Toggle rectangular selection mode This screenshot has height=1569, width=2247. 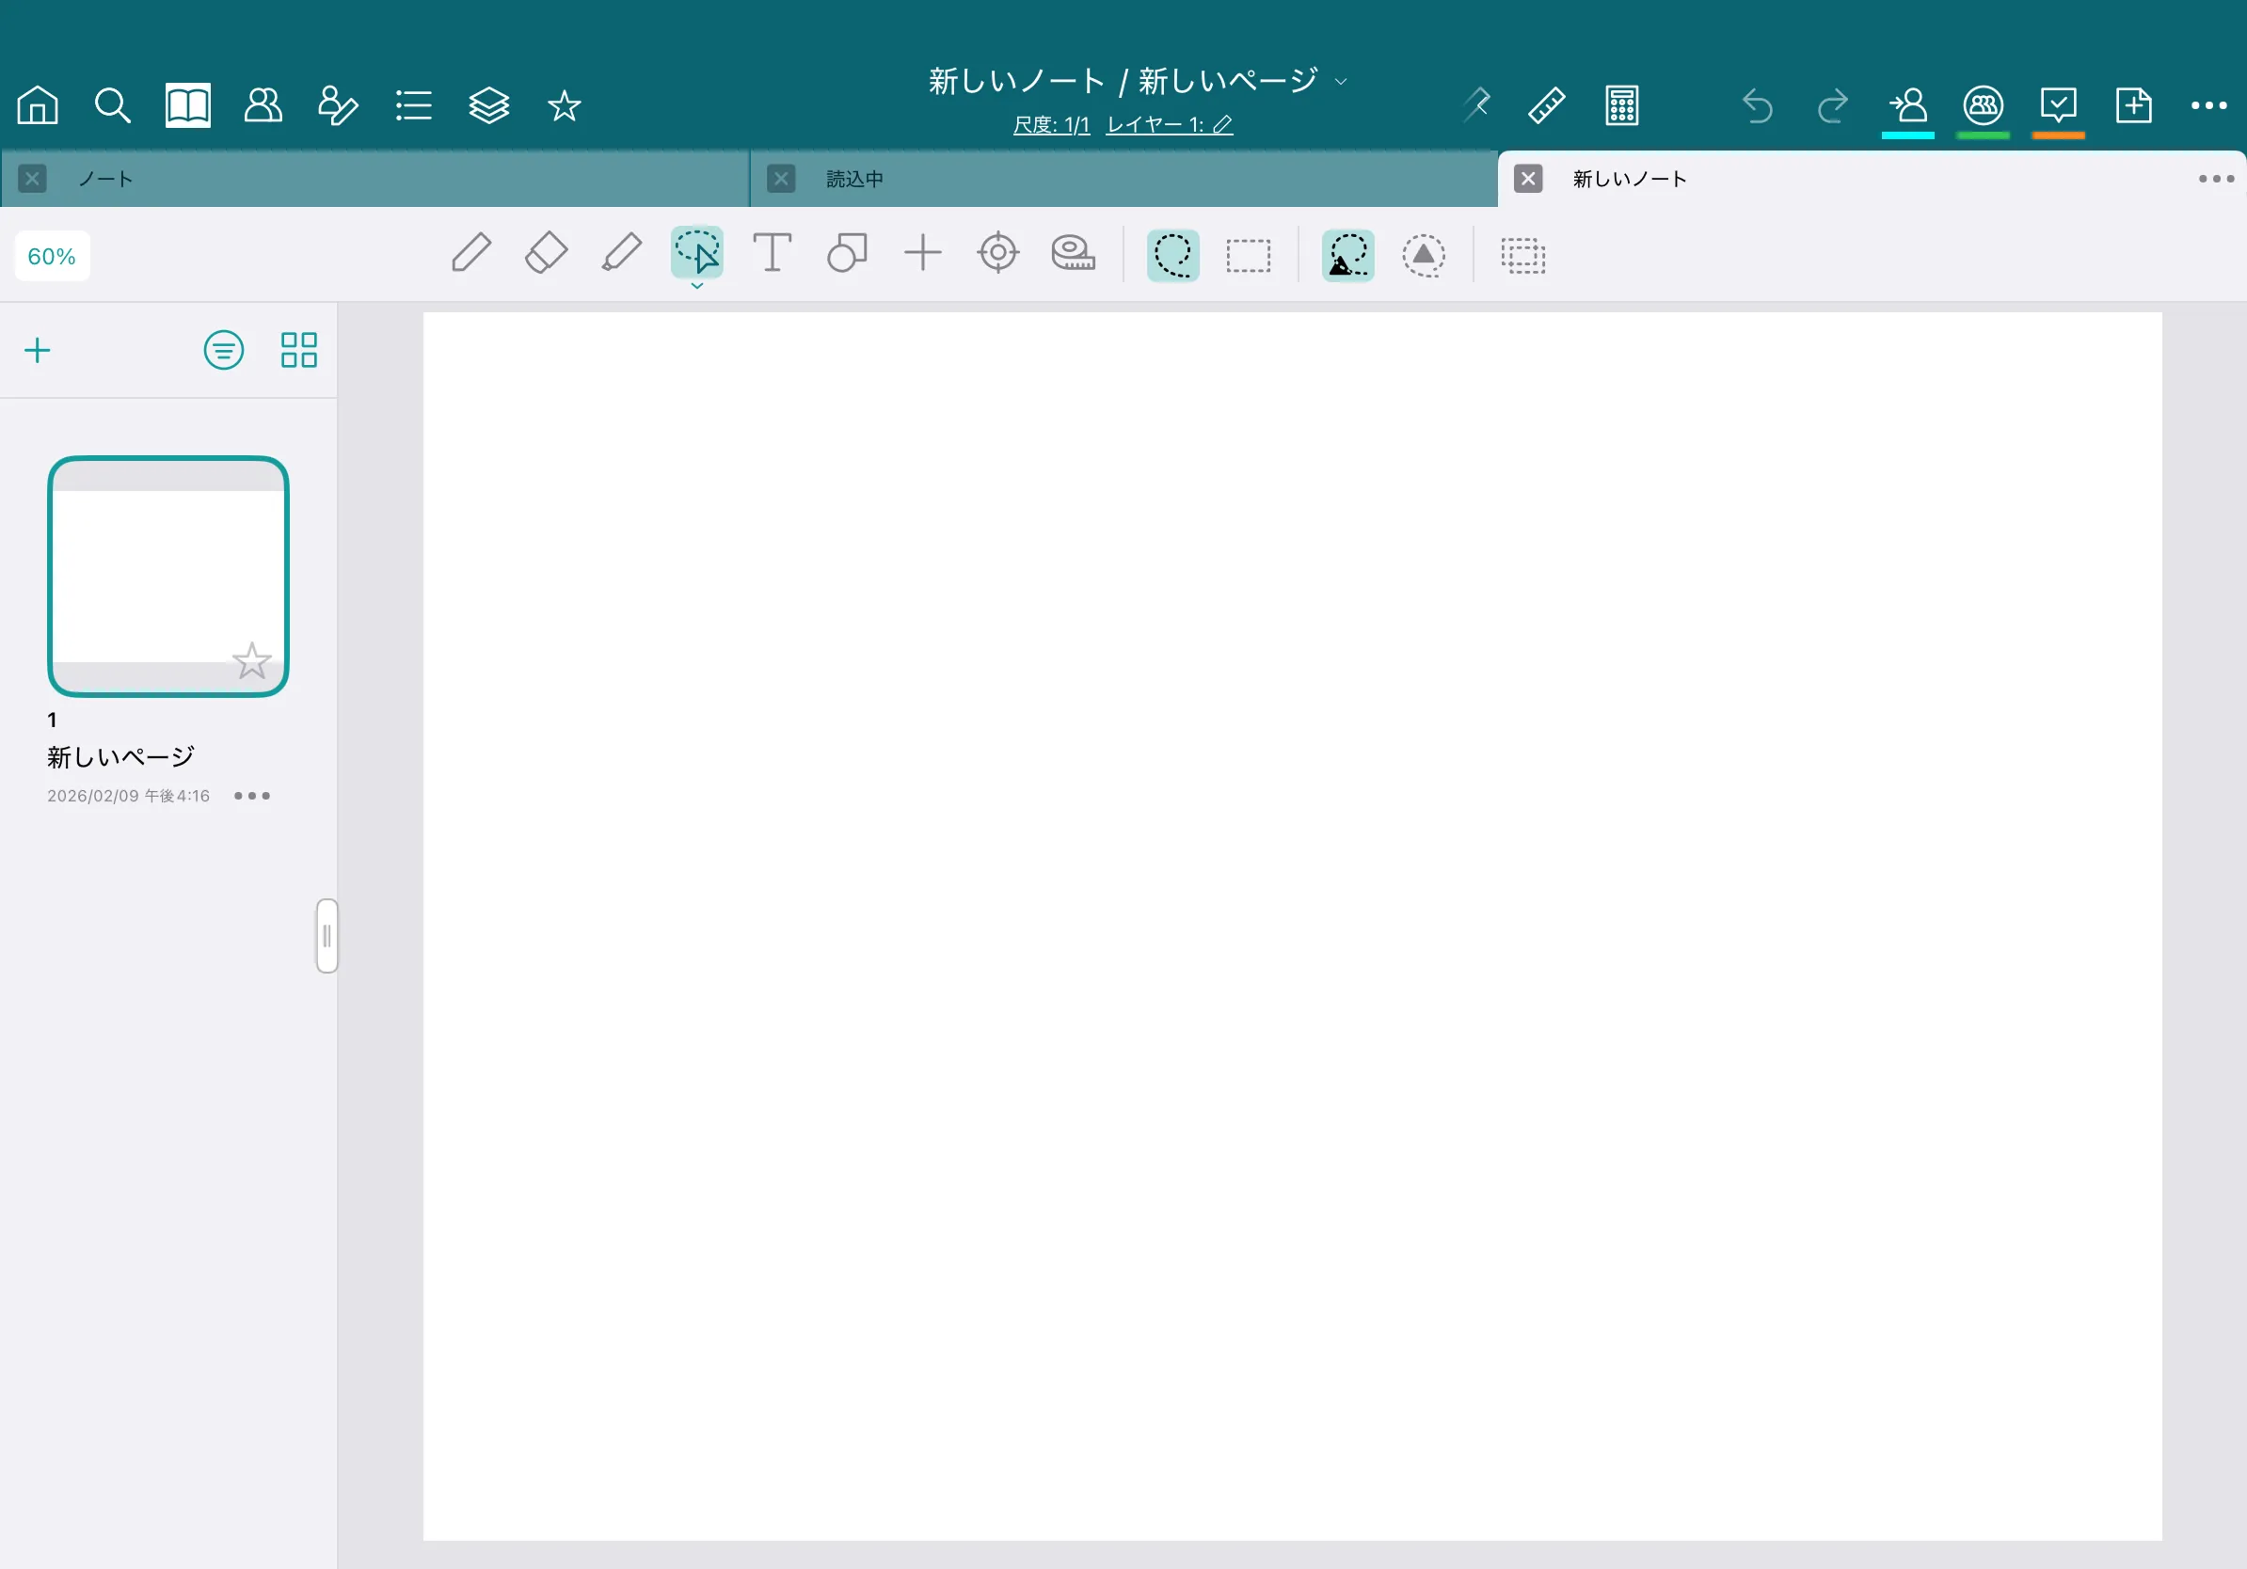coord(1248,255)
